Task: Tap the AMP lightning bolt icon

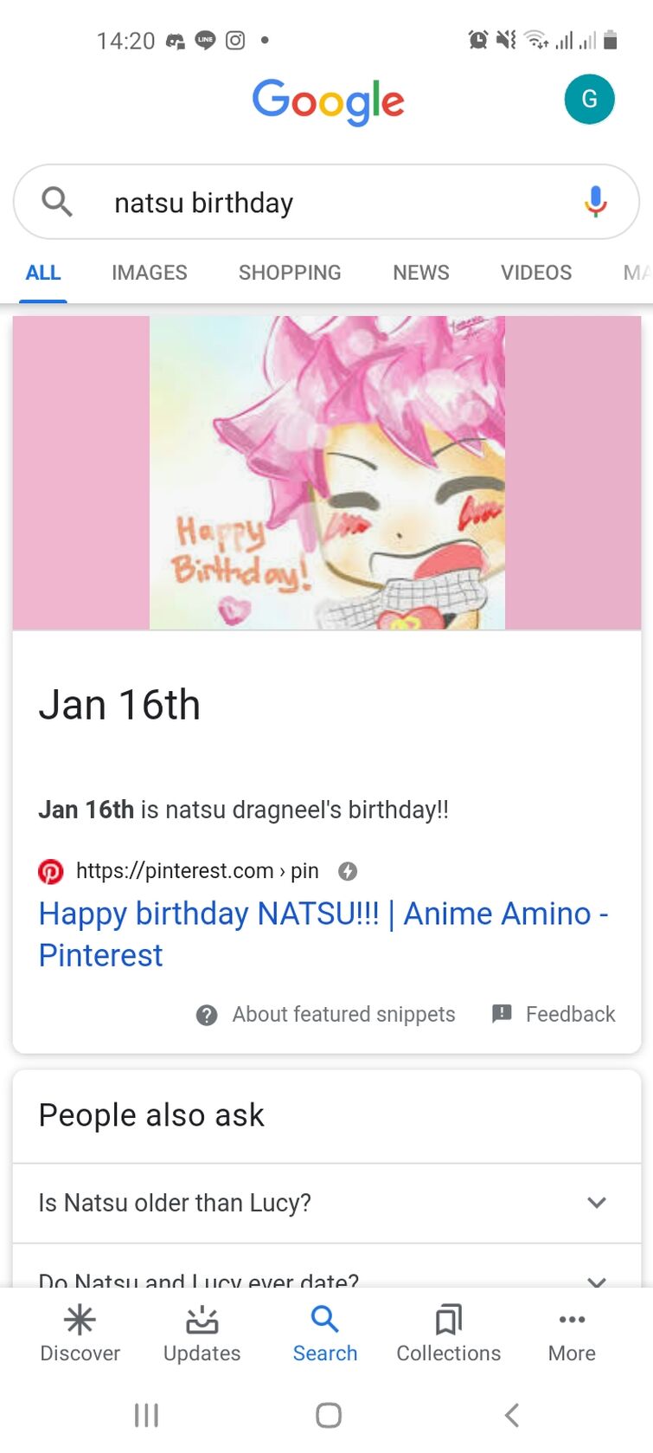Action: 348,871
